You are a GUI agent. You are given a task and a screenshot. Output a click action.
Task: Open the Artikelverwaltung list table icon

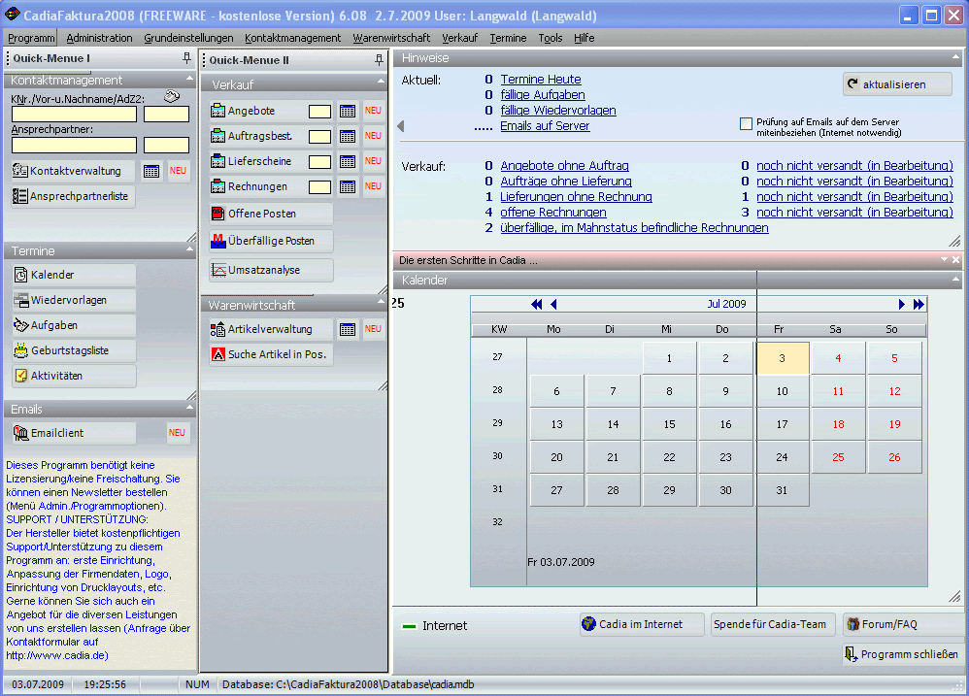point(348,329)
